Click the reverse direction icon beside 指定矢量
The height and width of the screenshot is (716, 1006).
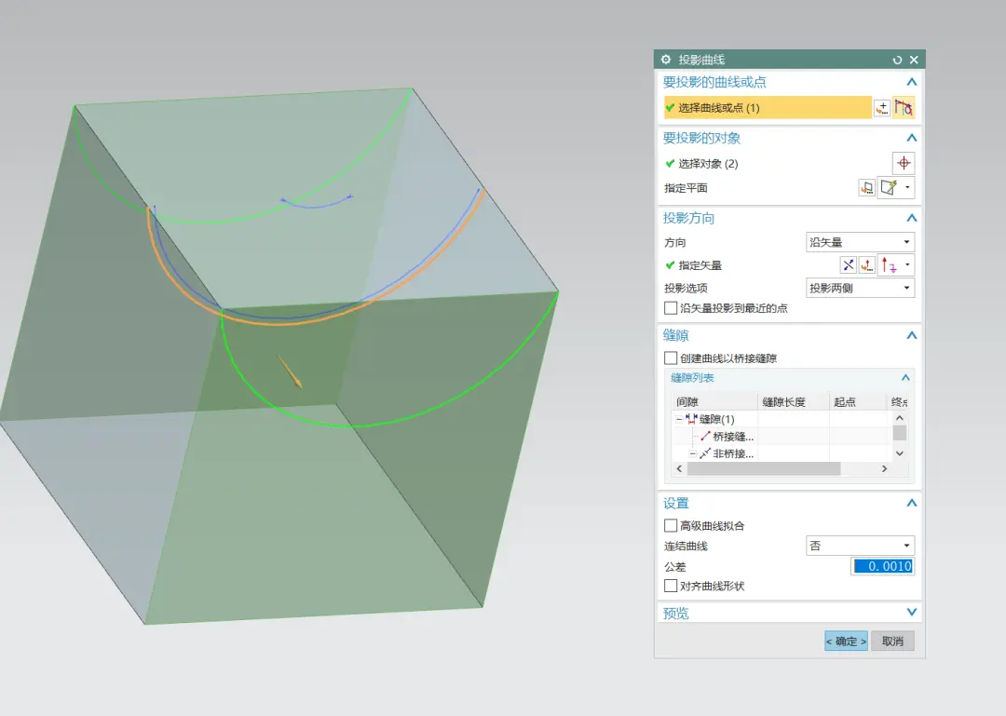click(849, 265)
